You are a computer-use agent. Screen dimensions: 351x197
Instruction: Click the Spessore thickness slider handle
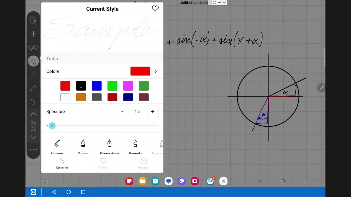[52, 126]
